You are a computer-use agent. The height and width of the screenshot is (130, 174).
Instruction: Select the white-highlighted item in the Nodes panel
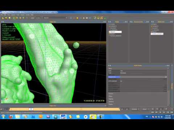coord(115,32)
